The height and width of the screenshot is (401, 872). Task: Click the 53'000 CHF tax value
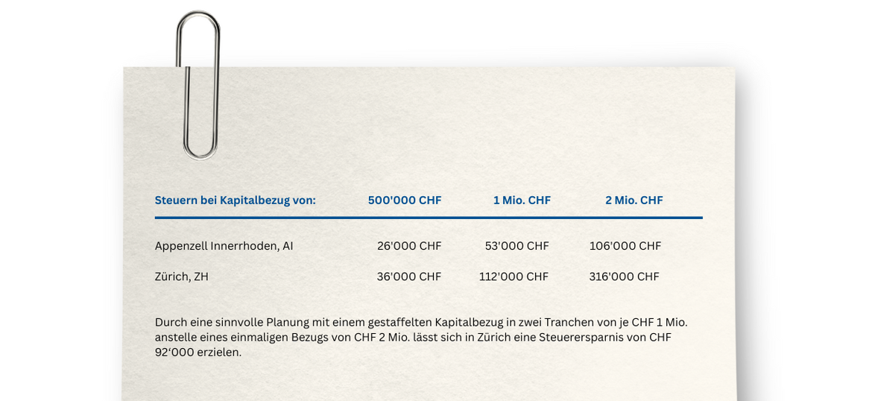tap(516, 246)
